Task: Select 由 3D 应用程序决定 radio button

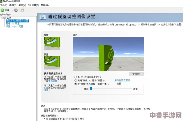Action: coord(75,77)
